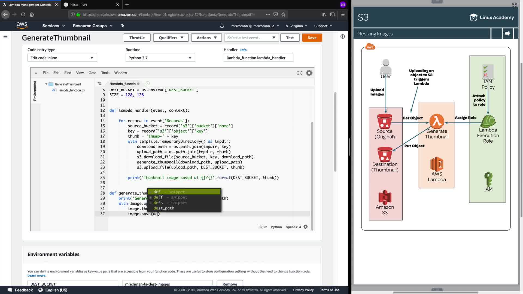Open the Code entry type dropdown

point(62,58)
